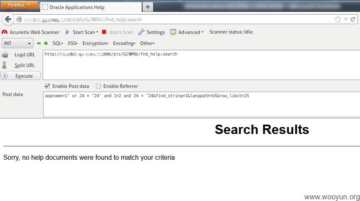
Task: Click the Start Scan play icon
Action: coord(67,32)
